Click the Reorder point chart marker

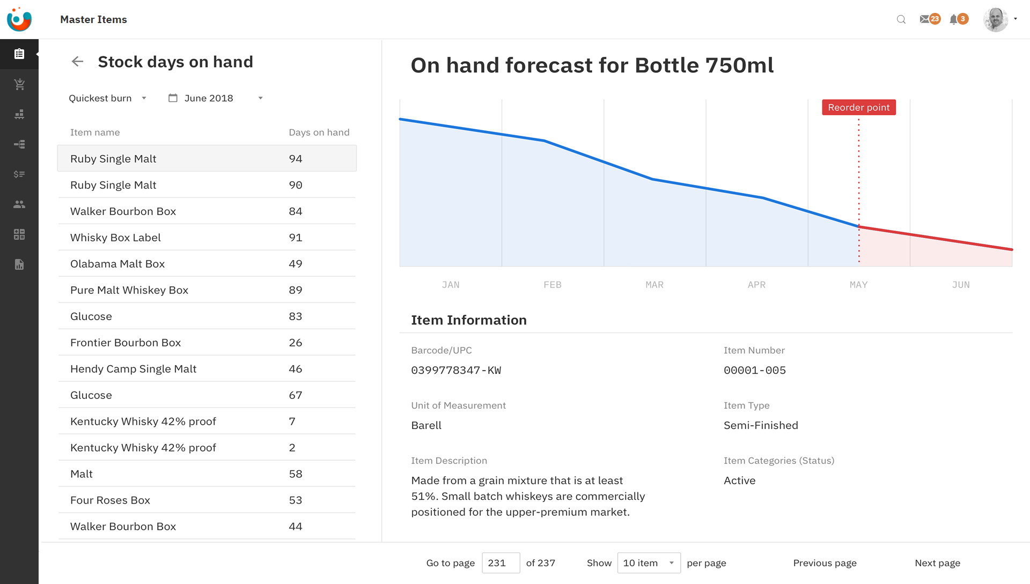[x=858, y=107]
